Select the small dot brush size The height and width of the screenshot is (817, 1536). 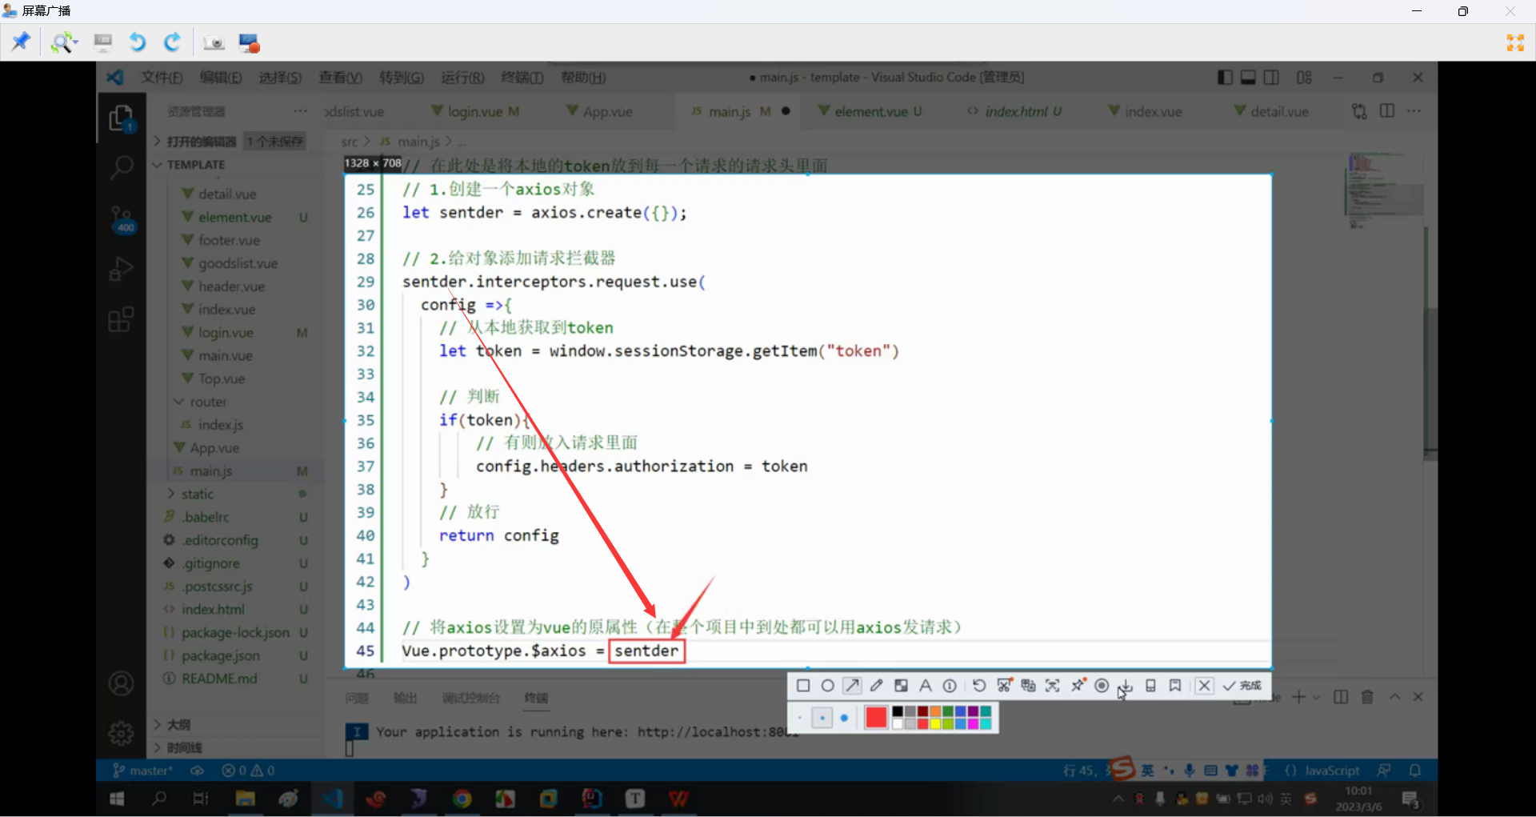coord(800,718)
